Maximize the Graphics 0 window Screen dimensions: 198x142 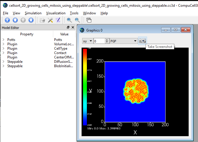(175, 30)
